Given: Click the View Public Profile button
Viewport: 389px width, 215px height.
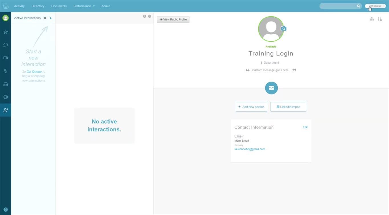Looking at the screenshot, I should coord(173,19).
